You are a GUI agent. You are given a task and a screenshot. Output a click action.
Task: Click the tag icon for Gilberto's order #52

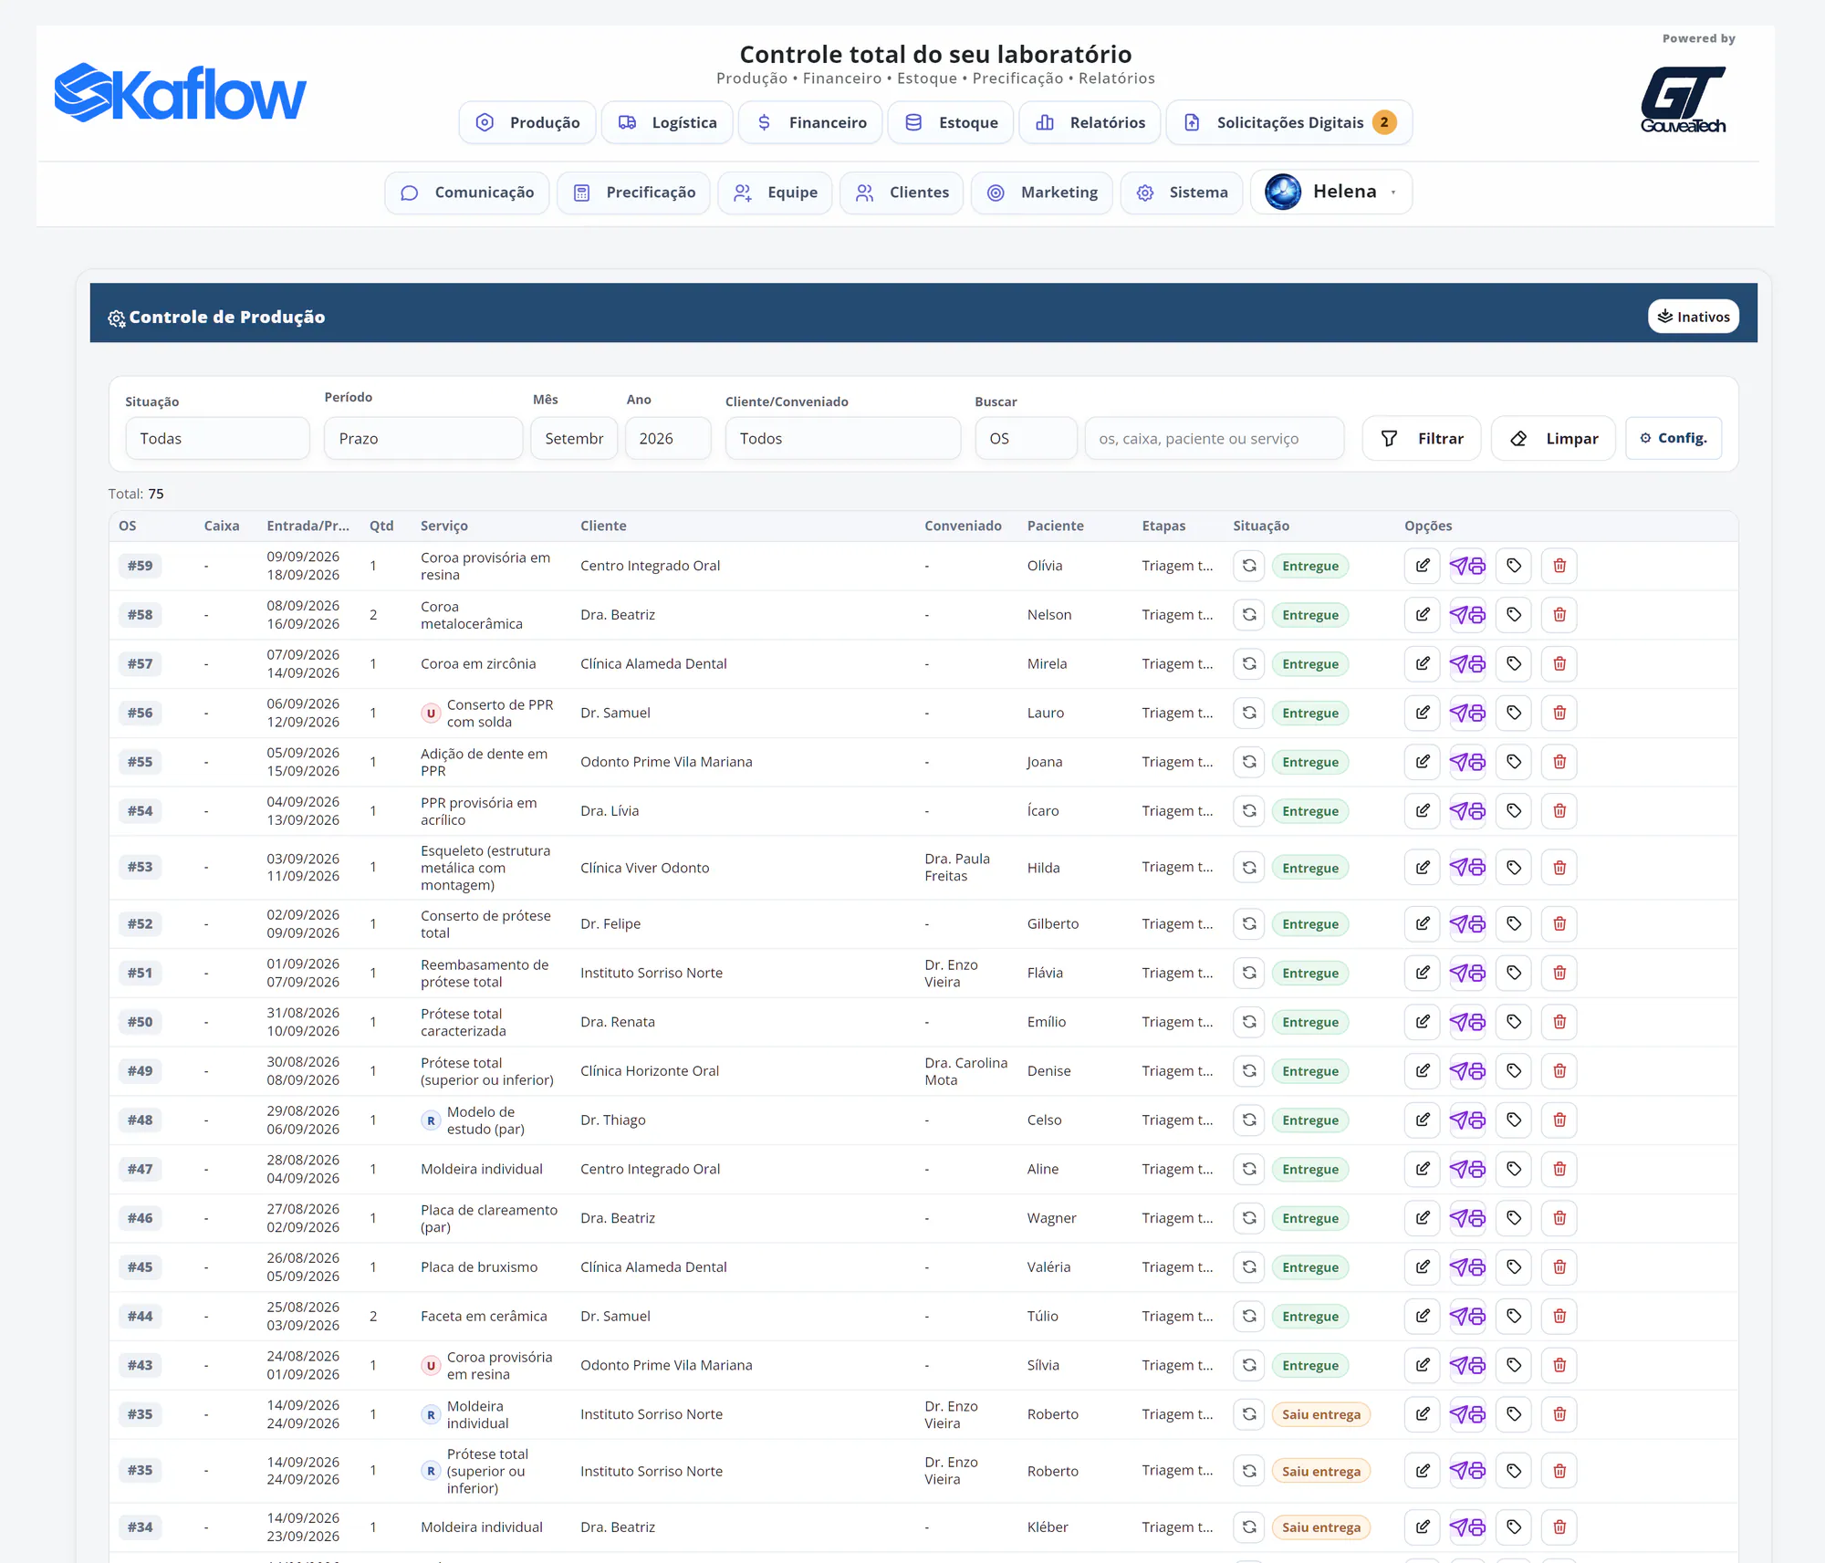1513,924
